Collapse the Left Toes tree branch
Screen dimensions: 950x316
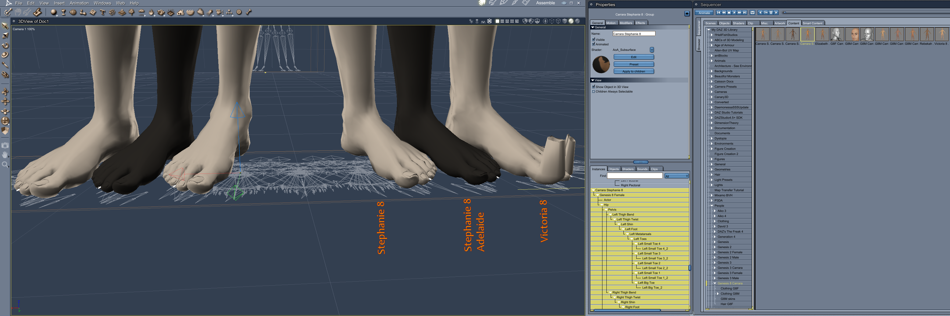[x=631, y=239]
